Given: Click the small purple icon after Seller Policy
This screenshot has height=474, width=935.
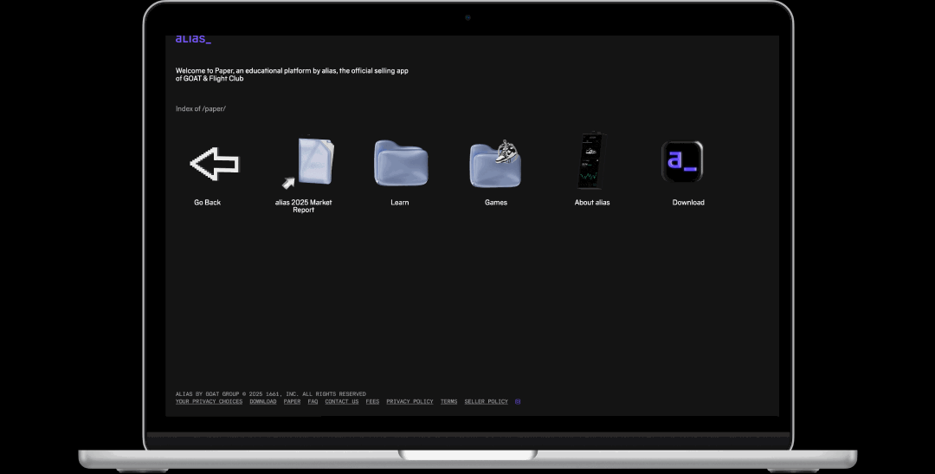Looking at the screenshot, I should tap(518, 402).
